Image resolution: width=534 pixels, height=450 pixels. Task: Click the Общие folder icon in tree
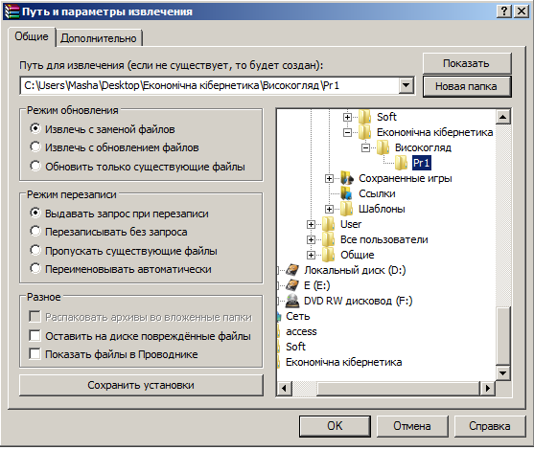click(328, 255)
